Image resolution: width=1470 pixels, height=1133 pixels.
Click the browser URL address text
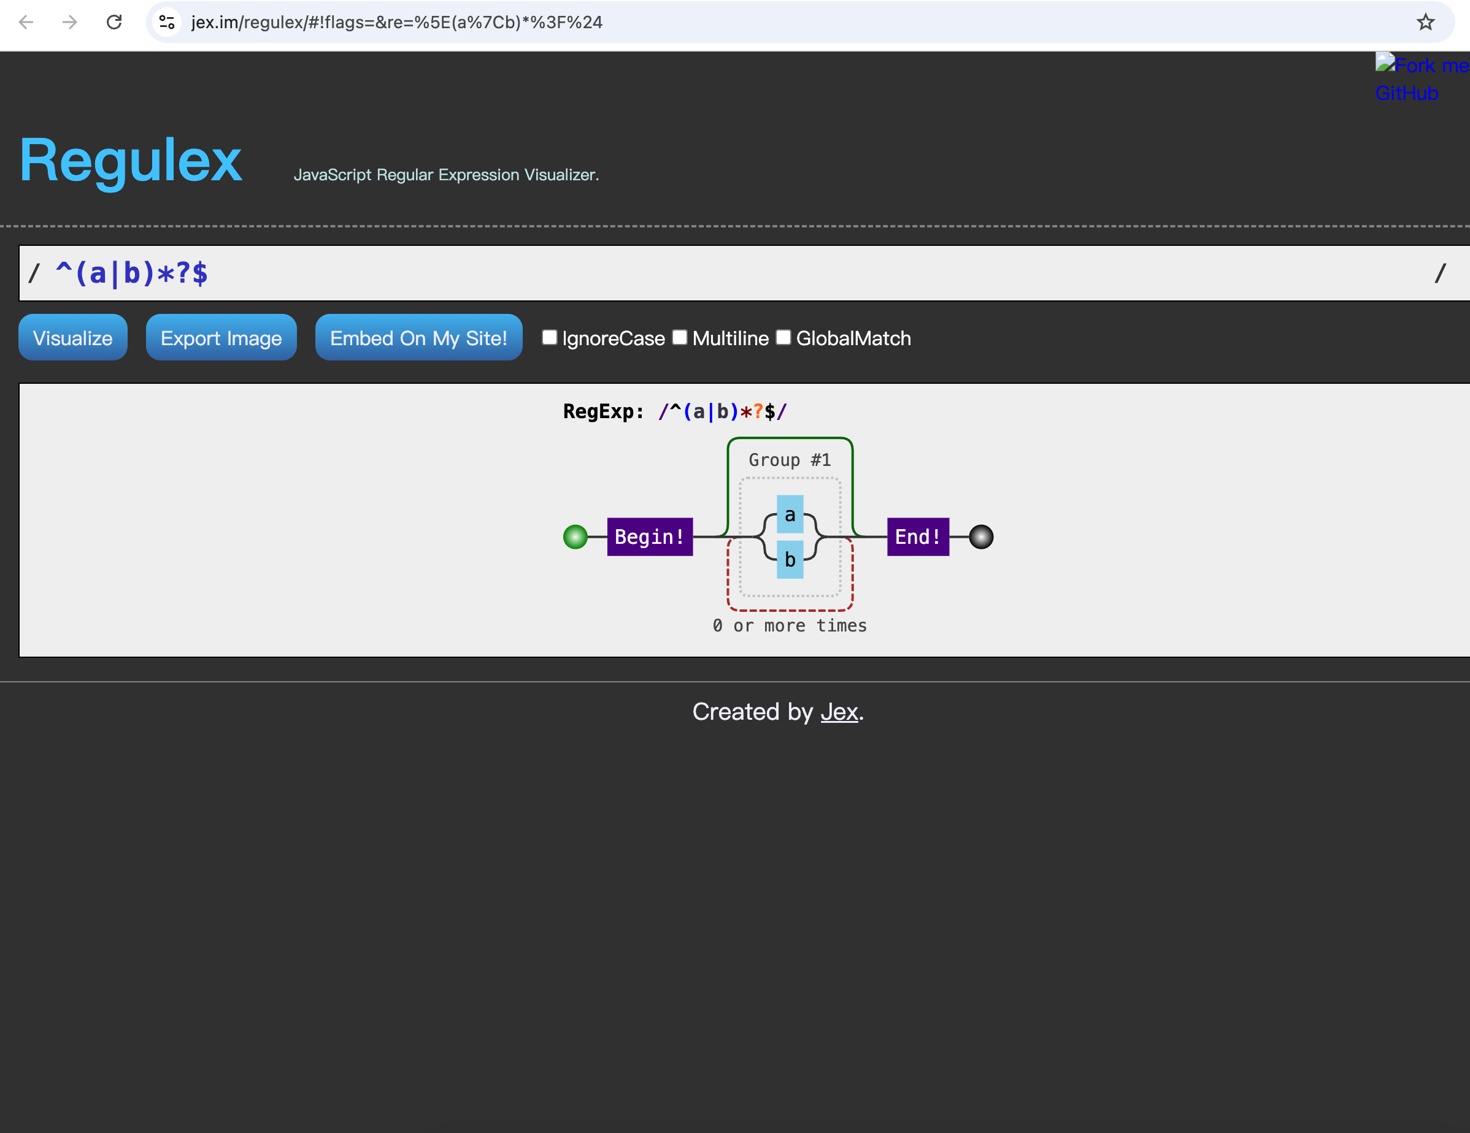point(396,22)
